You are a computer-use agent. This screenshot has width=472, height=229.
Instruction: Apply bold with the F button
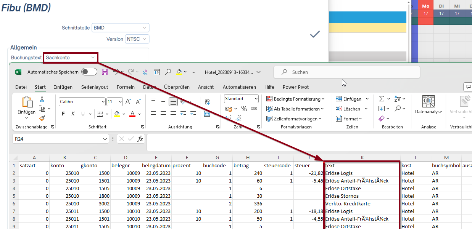coord(63,114)
